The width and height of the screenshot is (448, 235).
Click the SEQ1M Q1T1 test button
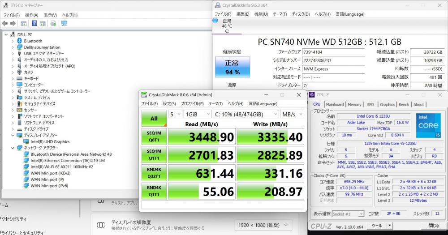pyautogui.click(x=154, y=154)
